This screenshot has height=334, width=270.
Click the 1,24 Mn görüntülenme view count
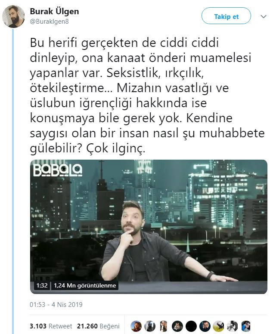85,285
